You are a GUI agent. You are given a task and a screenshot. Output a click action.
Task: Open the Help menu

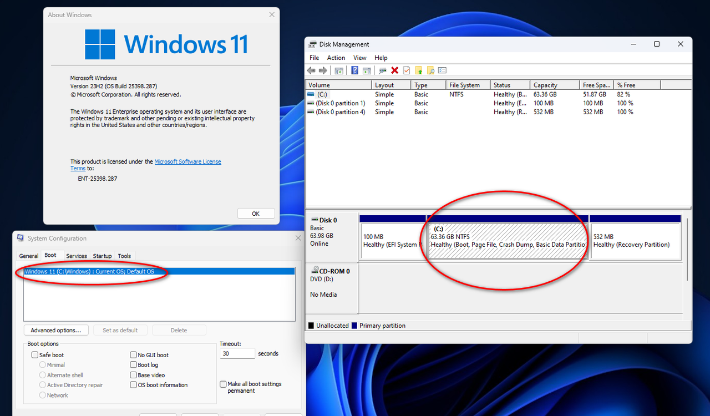381,58
